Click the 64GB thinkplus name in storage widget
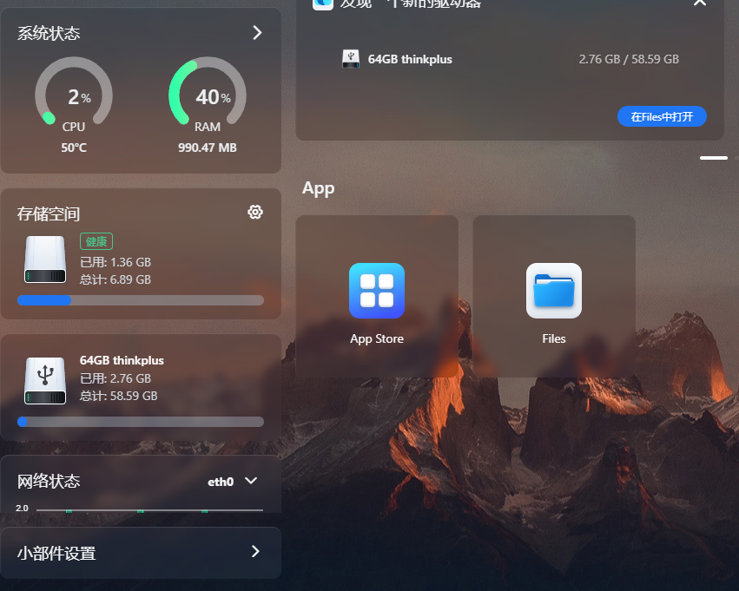Viewport: 739px width, 591px height. coord(122,360)
